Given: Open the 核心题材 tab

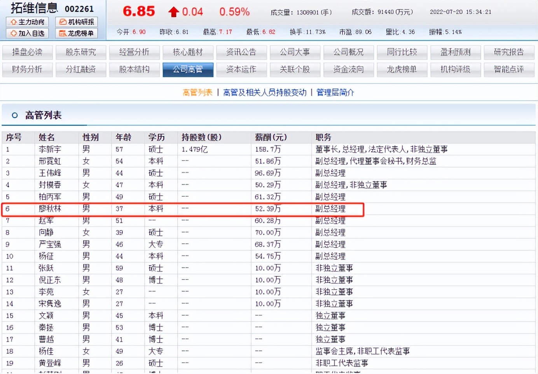Looking at the screenshot, I should coord(188,52).
